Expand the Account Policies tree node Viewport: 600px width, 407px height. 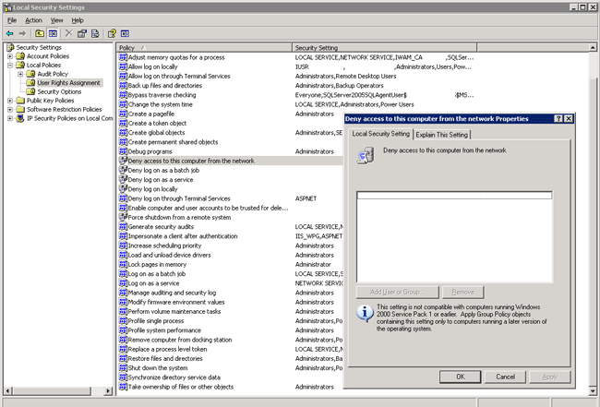pos(10,56)
